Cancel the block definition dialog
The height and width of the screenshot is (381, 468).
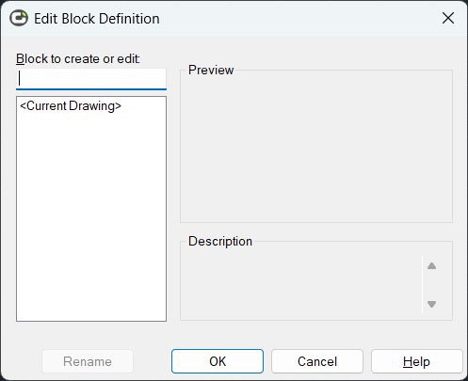(317, 361)
